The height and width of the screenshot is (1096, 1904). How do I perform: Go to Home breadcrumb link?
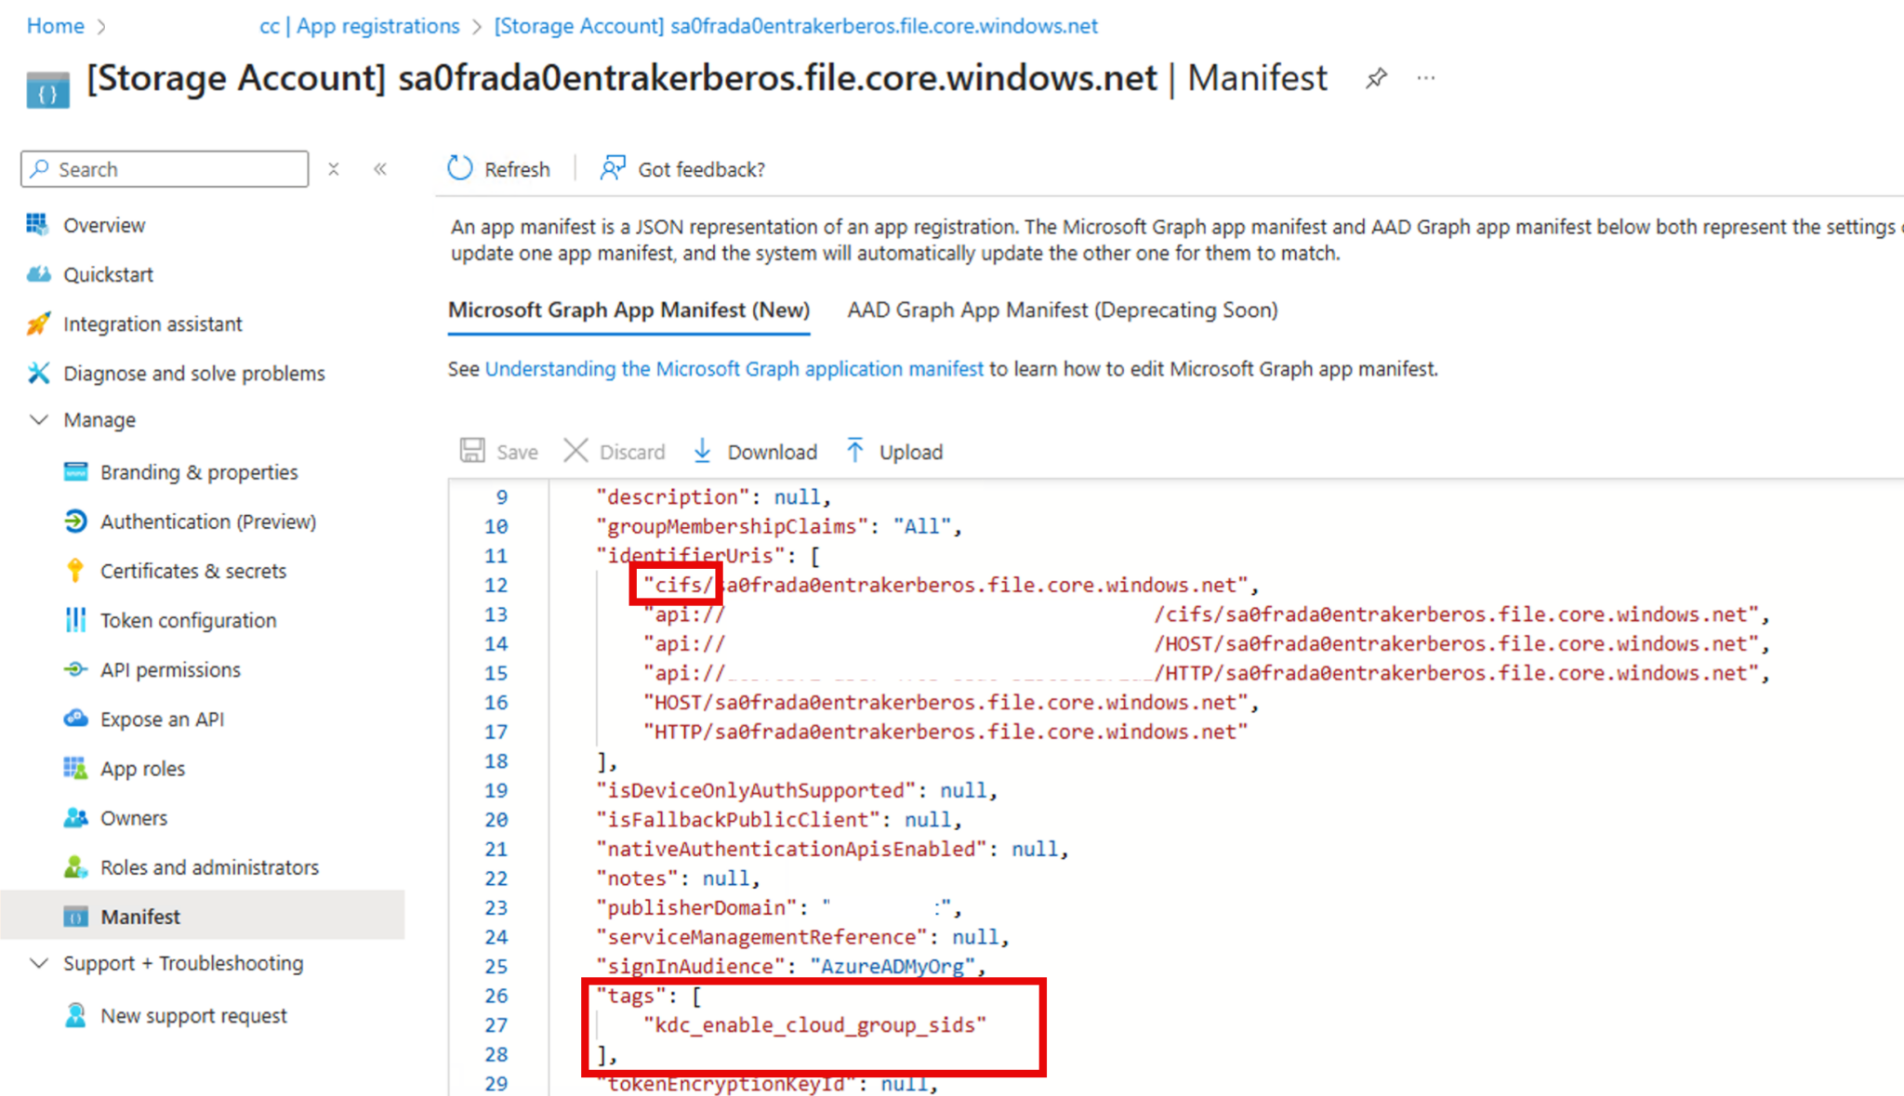[x=55, y=26]
